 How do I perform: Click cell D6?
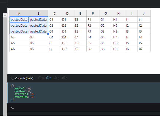coord(67,49)
